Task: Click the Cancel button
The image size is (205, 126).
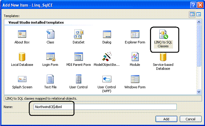Action: (x=190, y=119)
